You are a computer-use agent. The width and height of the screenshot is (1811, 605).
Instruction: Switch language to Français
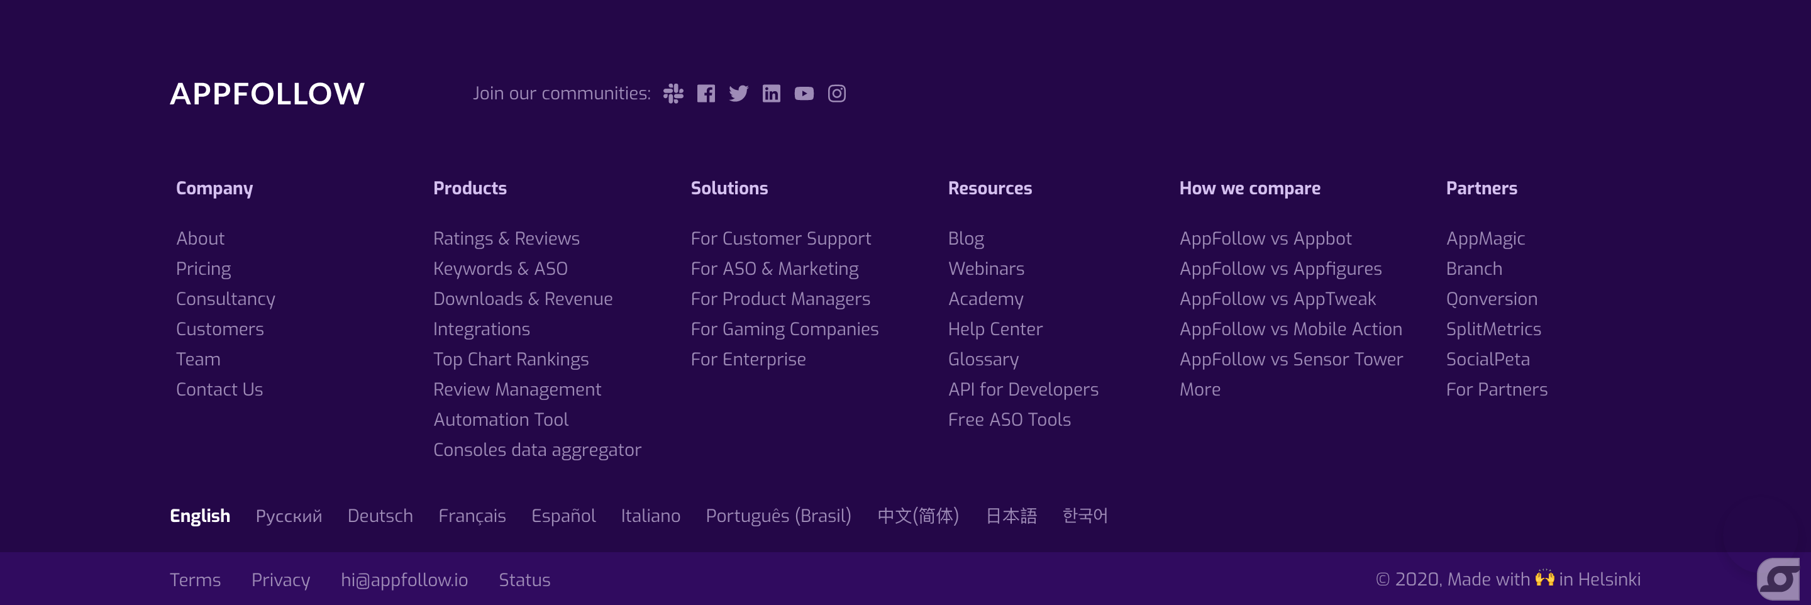click(x=472, y=516)
